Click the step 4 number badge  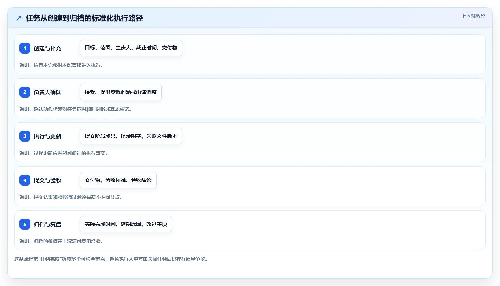coord(25,180)
